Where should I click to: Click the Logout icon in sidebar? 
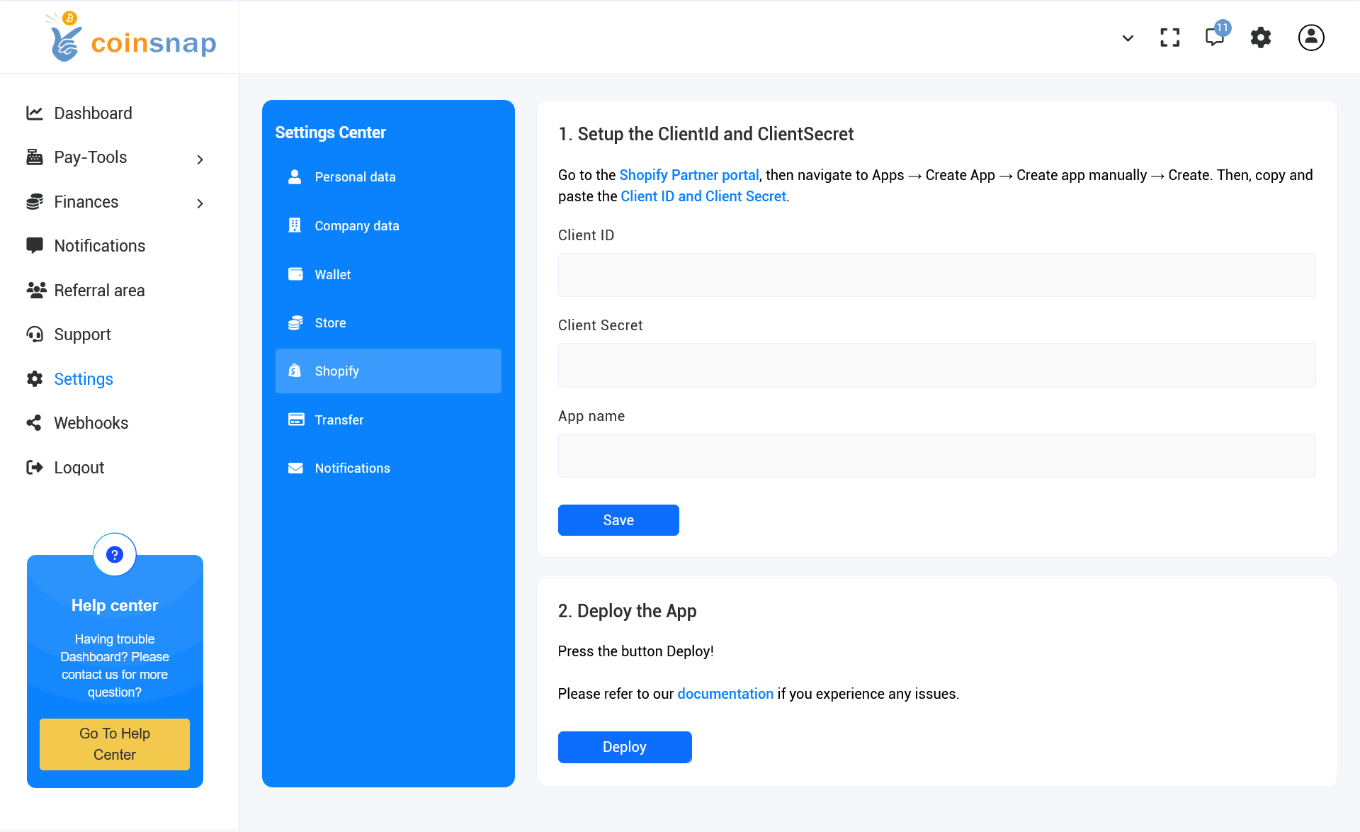pos(34,467)
